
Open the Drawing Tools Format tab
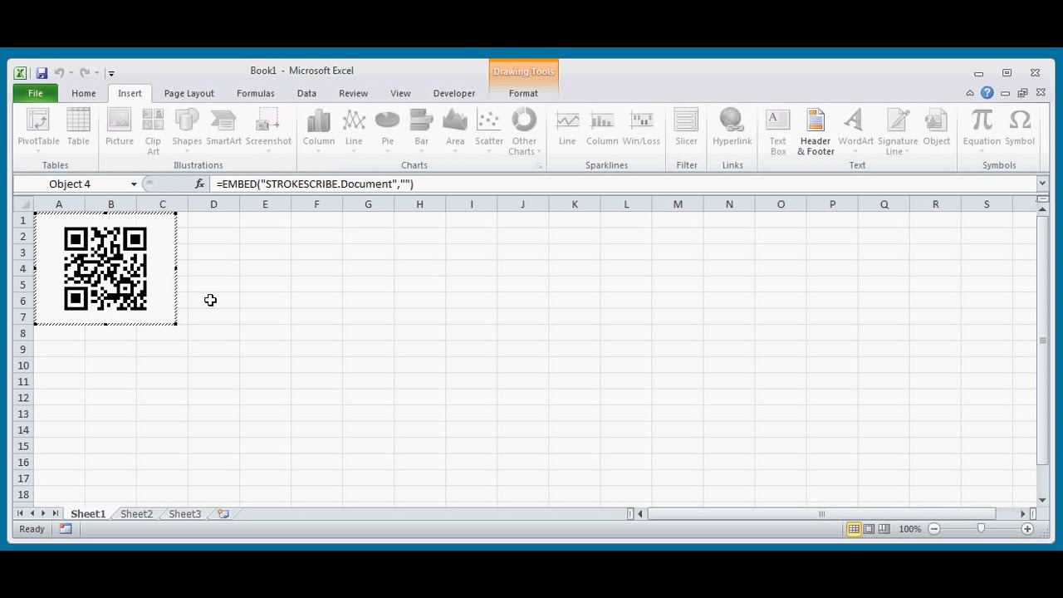click(523, 93)
